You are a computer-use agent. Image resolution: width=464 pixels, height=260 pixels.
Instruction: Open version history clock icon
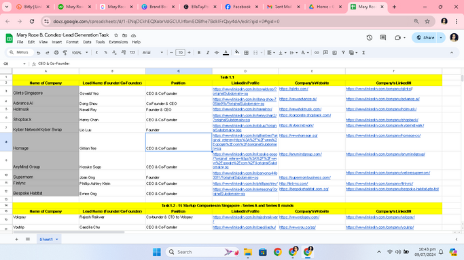370,38
